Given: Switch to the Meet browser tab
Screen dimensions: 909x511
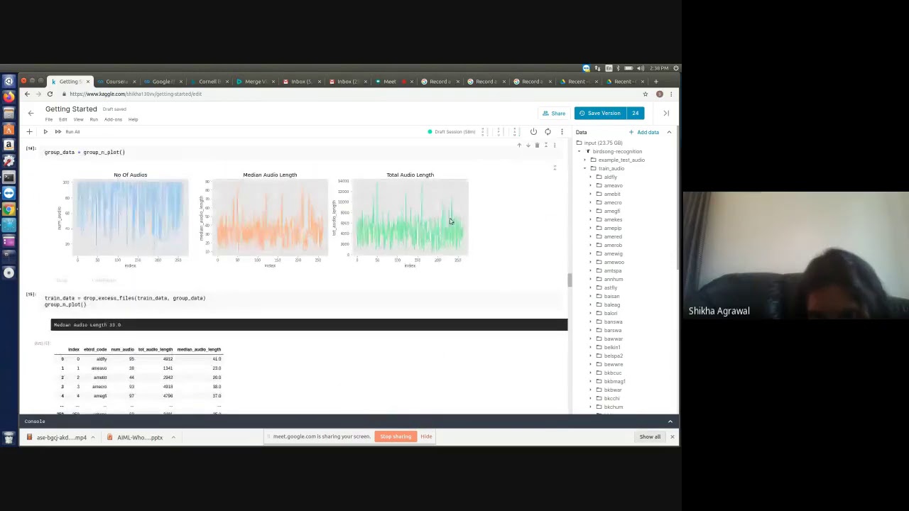Looking at the screenshot, I should point(389,82).
